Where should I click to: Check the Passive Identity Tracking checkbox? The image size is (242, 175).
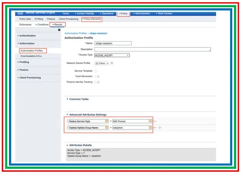(95, 82)
